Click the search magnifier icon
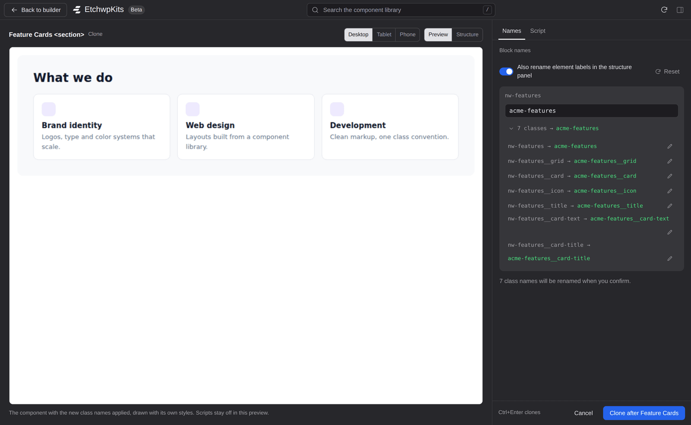691x425 pixels. [x=315, y=10]
